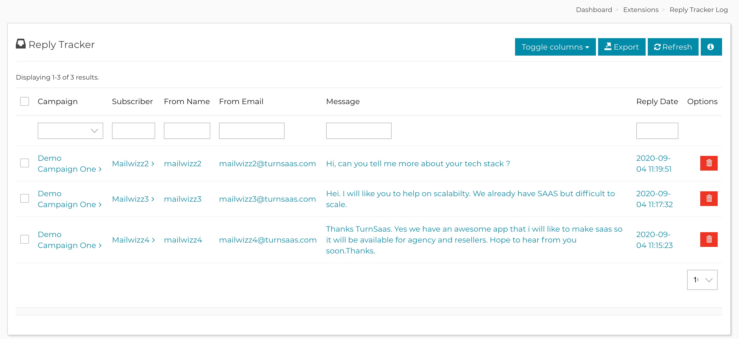
Task: Click the reply date 2020-09-04 11:15:23
Action: coord(655,240)
